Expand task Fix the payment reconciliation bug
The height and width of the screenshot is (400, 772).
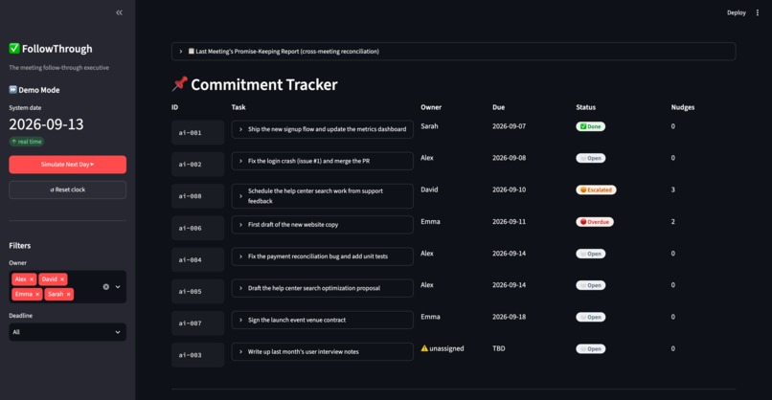[x=322, y=256]
